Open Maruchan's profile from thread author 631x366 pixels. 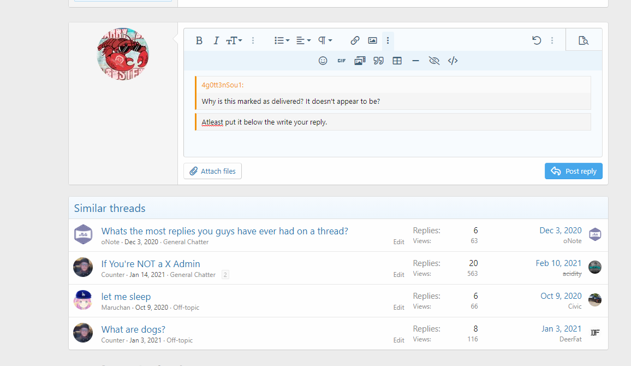116,308
